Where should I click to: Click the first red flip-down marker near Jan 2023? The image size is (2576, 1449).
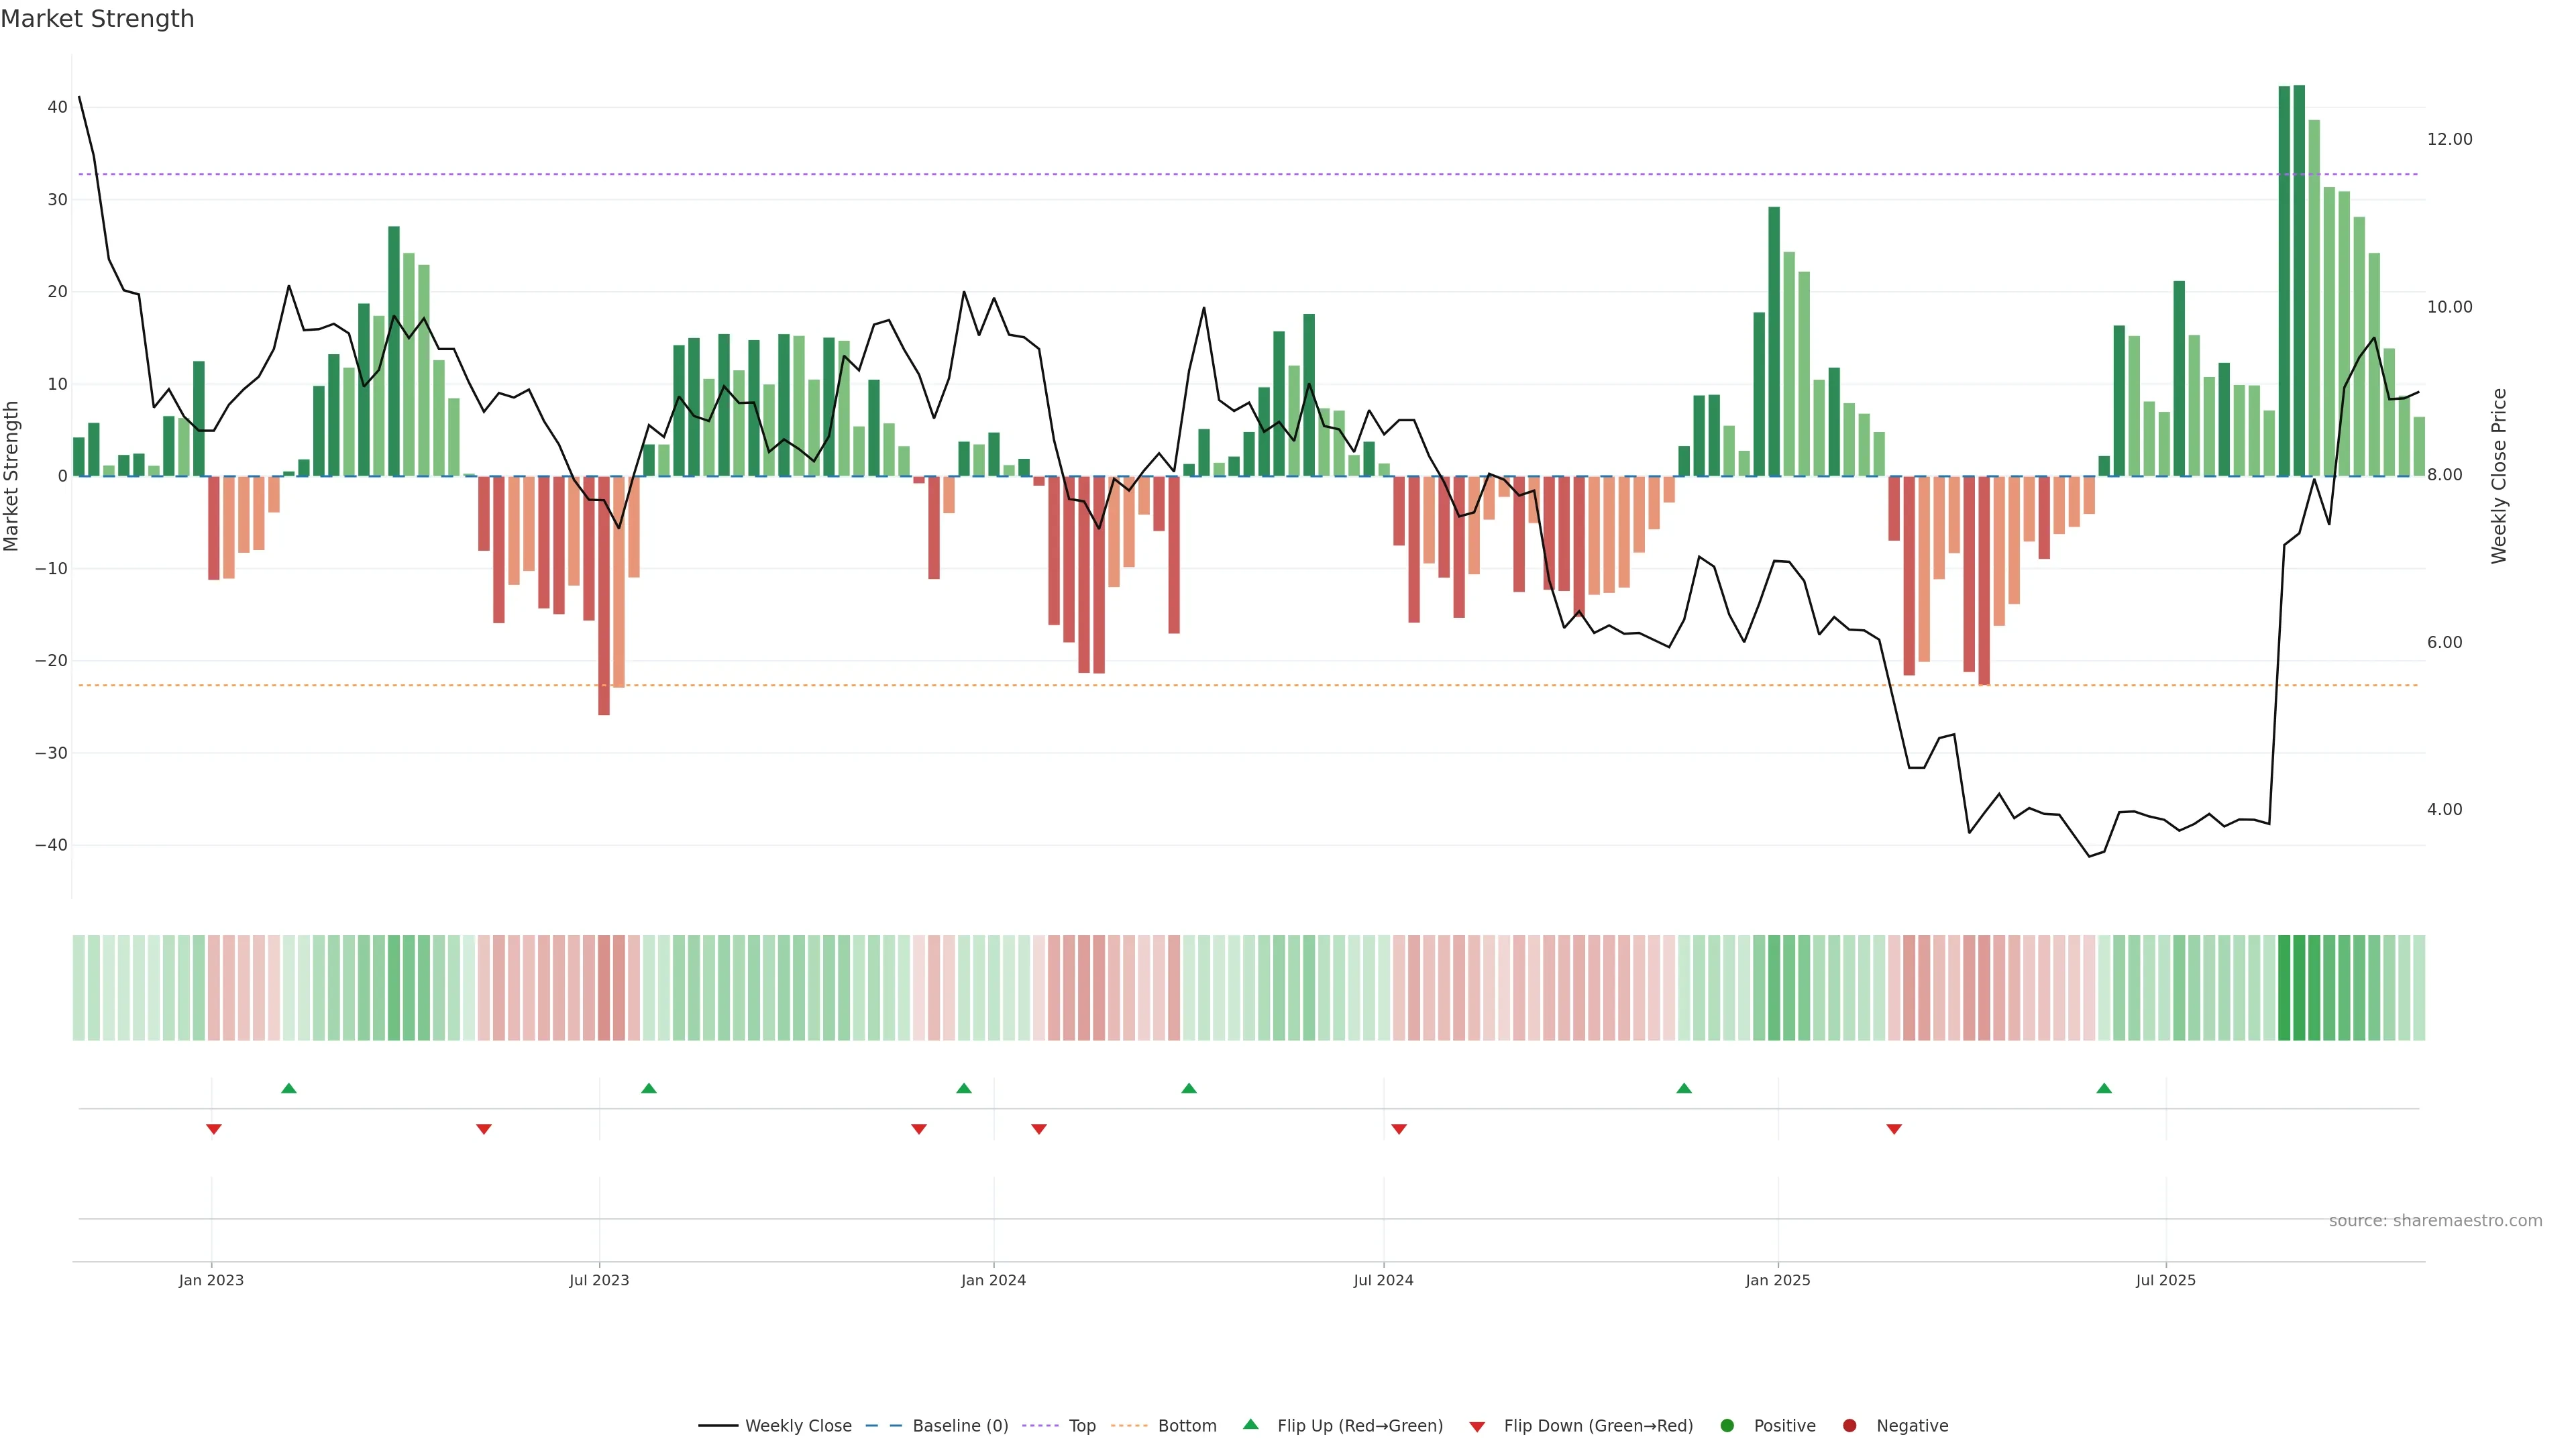(213, 1129)
